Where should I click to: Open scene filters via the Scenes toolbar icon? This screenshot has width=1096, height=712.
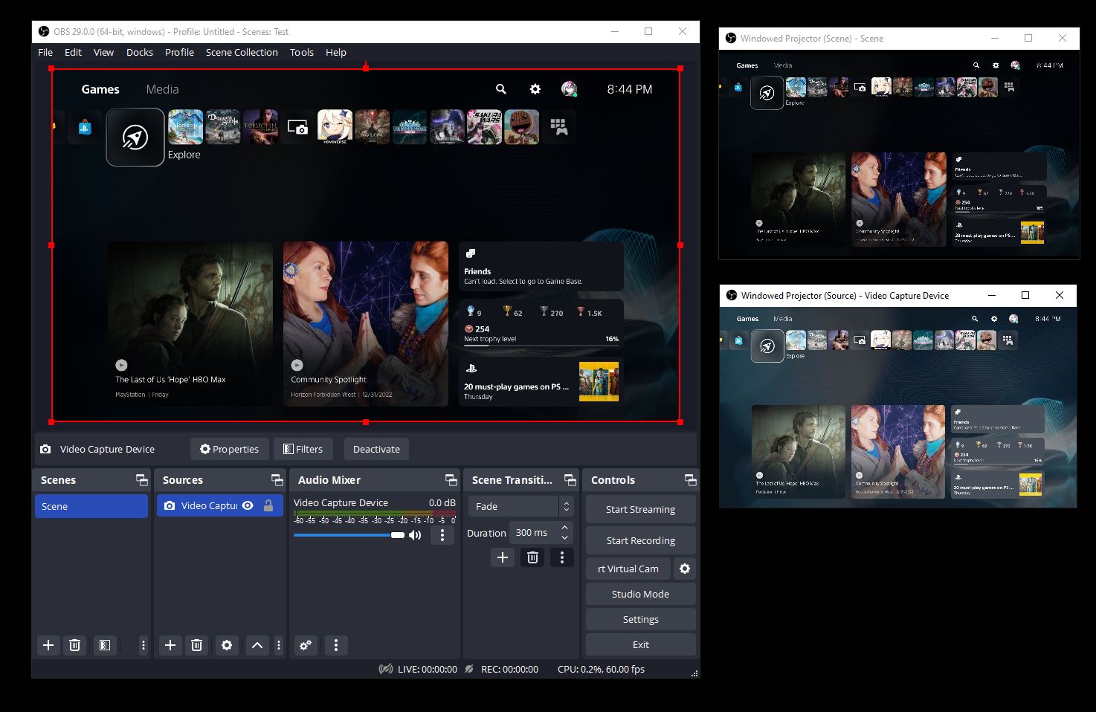click(104, 645)
